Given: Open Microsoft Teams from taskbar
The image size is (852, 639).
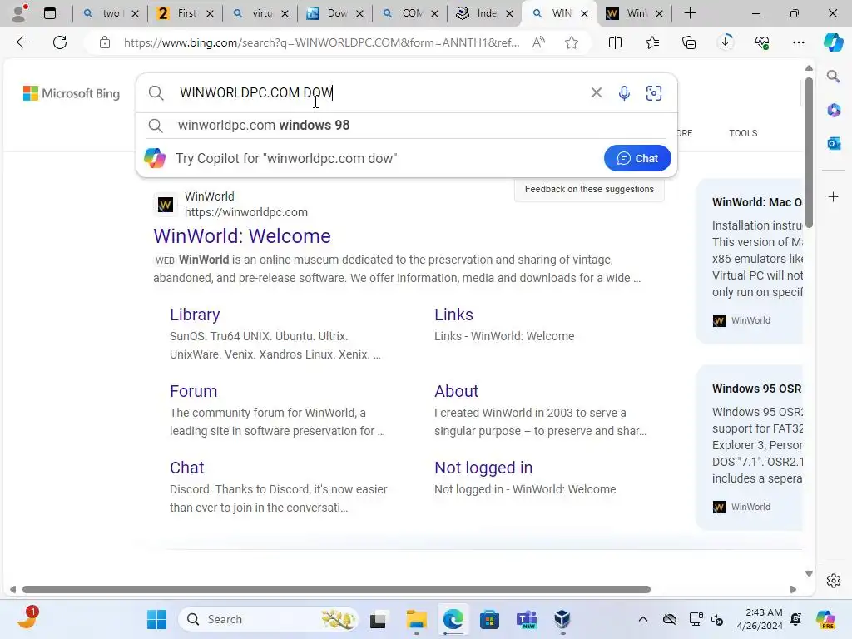Looking at the screenshot, I should pos(526,619).
